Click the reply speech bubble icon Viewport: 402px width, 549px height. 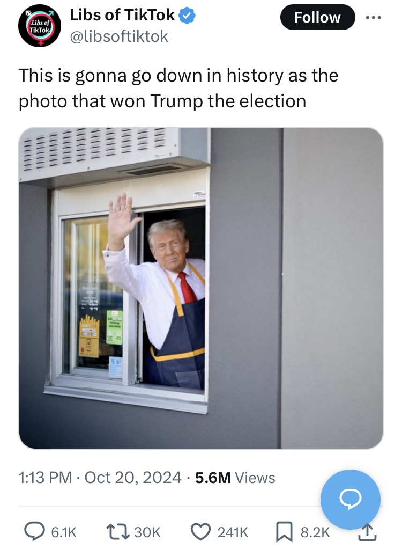[x=34, y=532]
